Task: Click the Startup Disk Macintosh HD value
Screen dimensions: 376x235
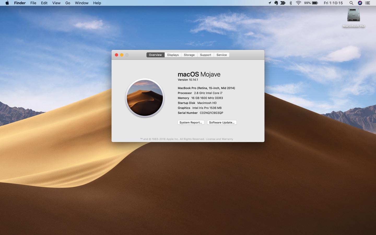Action: coord(207,103)
